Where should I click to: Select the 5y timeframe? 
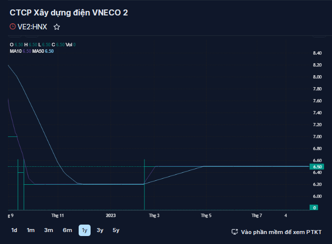click(x=116, y=230)
